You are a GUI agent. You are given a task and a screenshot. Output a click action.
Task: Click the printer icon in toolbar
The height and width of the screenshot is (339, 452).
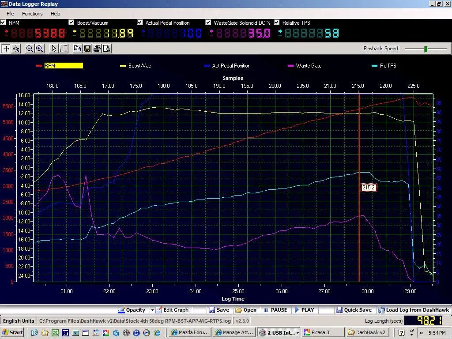point(97,49)
